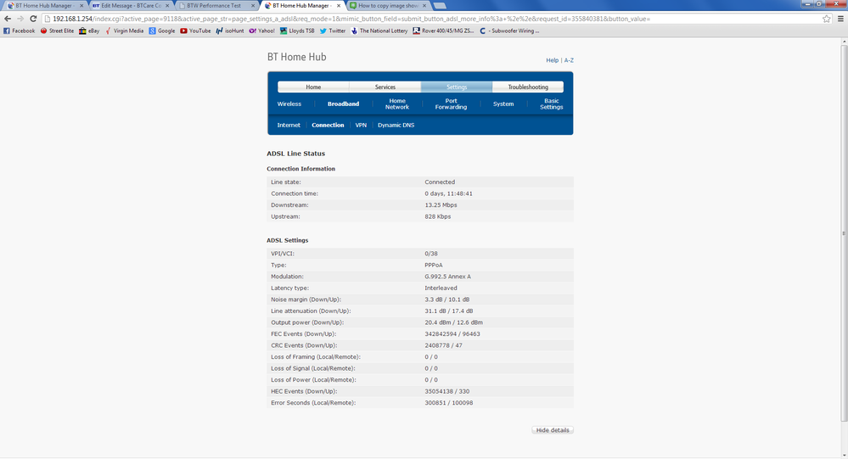Open the Wireless settings section

(289, 104)
